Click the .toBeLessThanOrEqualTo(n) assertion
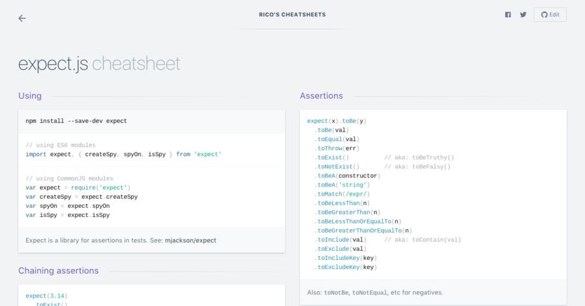Screen dimensions: 585x306 coord(359,222)
